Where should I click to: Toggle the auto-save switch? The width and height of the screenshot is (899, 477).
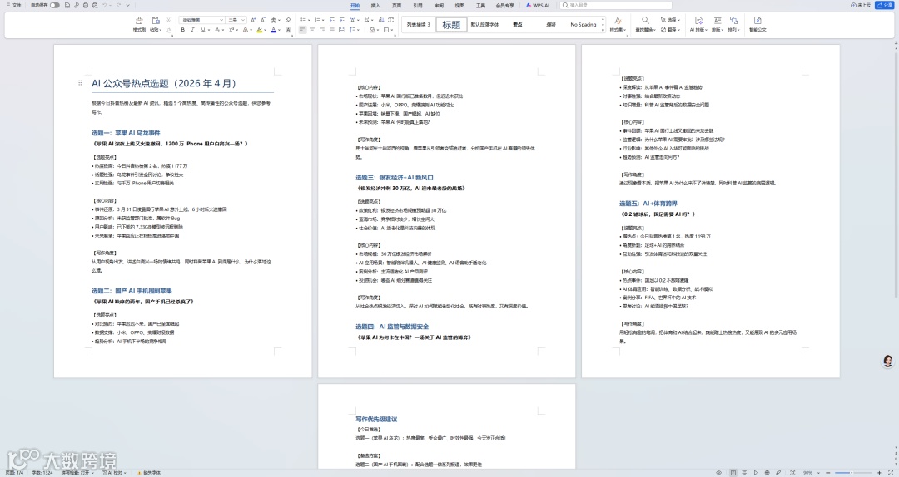(54, 5)
